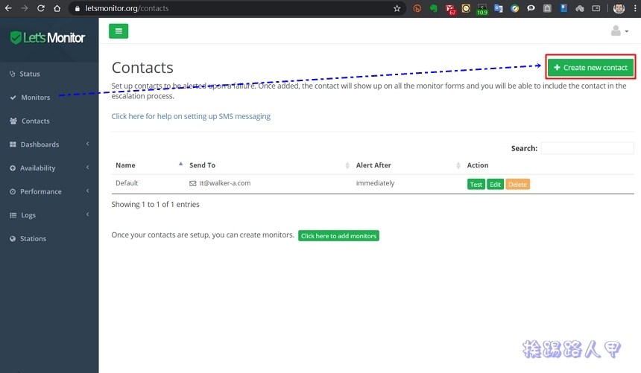641x373 pixels.
Task: Open the extension showing 10.9 badge
Action: [482, 9]
